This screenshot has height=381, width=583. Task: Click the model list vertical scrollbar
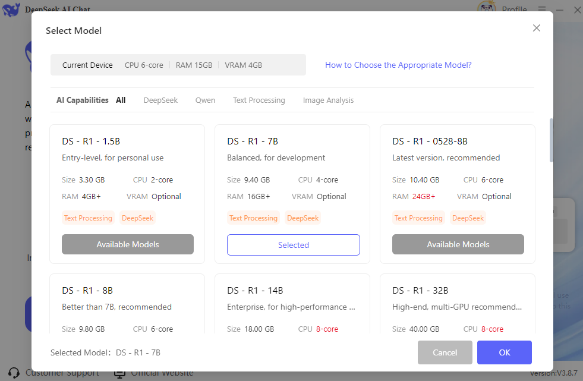[551, 140]
